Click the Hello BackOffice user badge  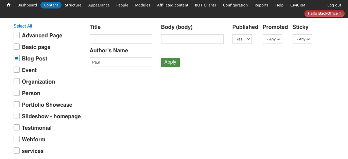coord(324,13)
